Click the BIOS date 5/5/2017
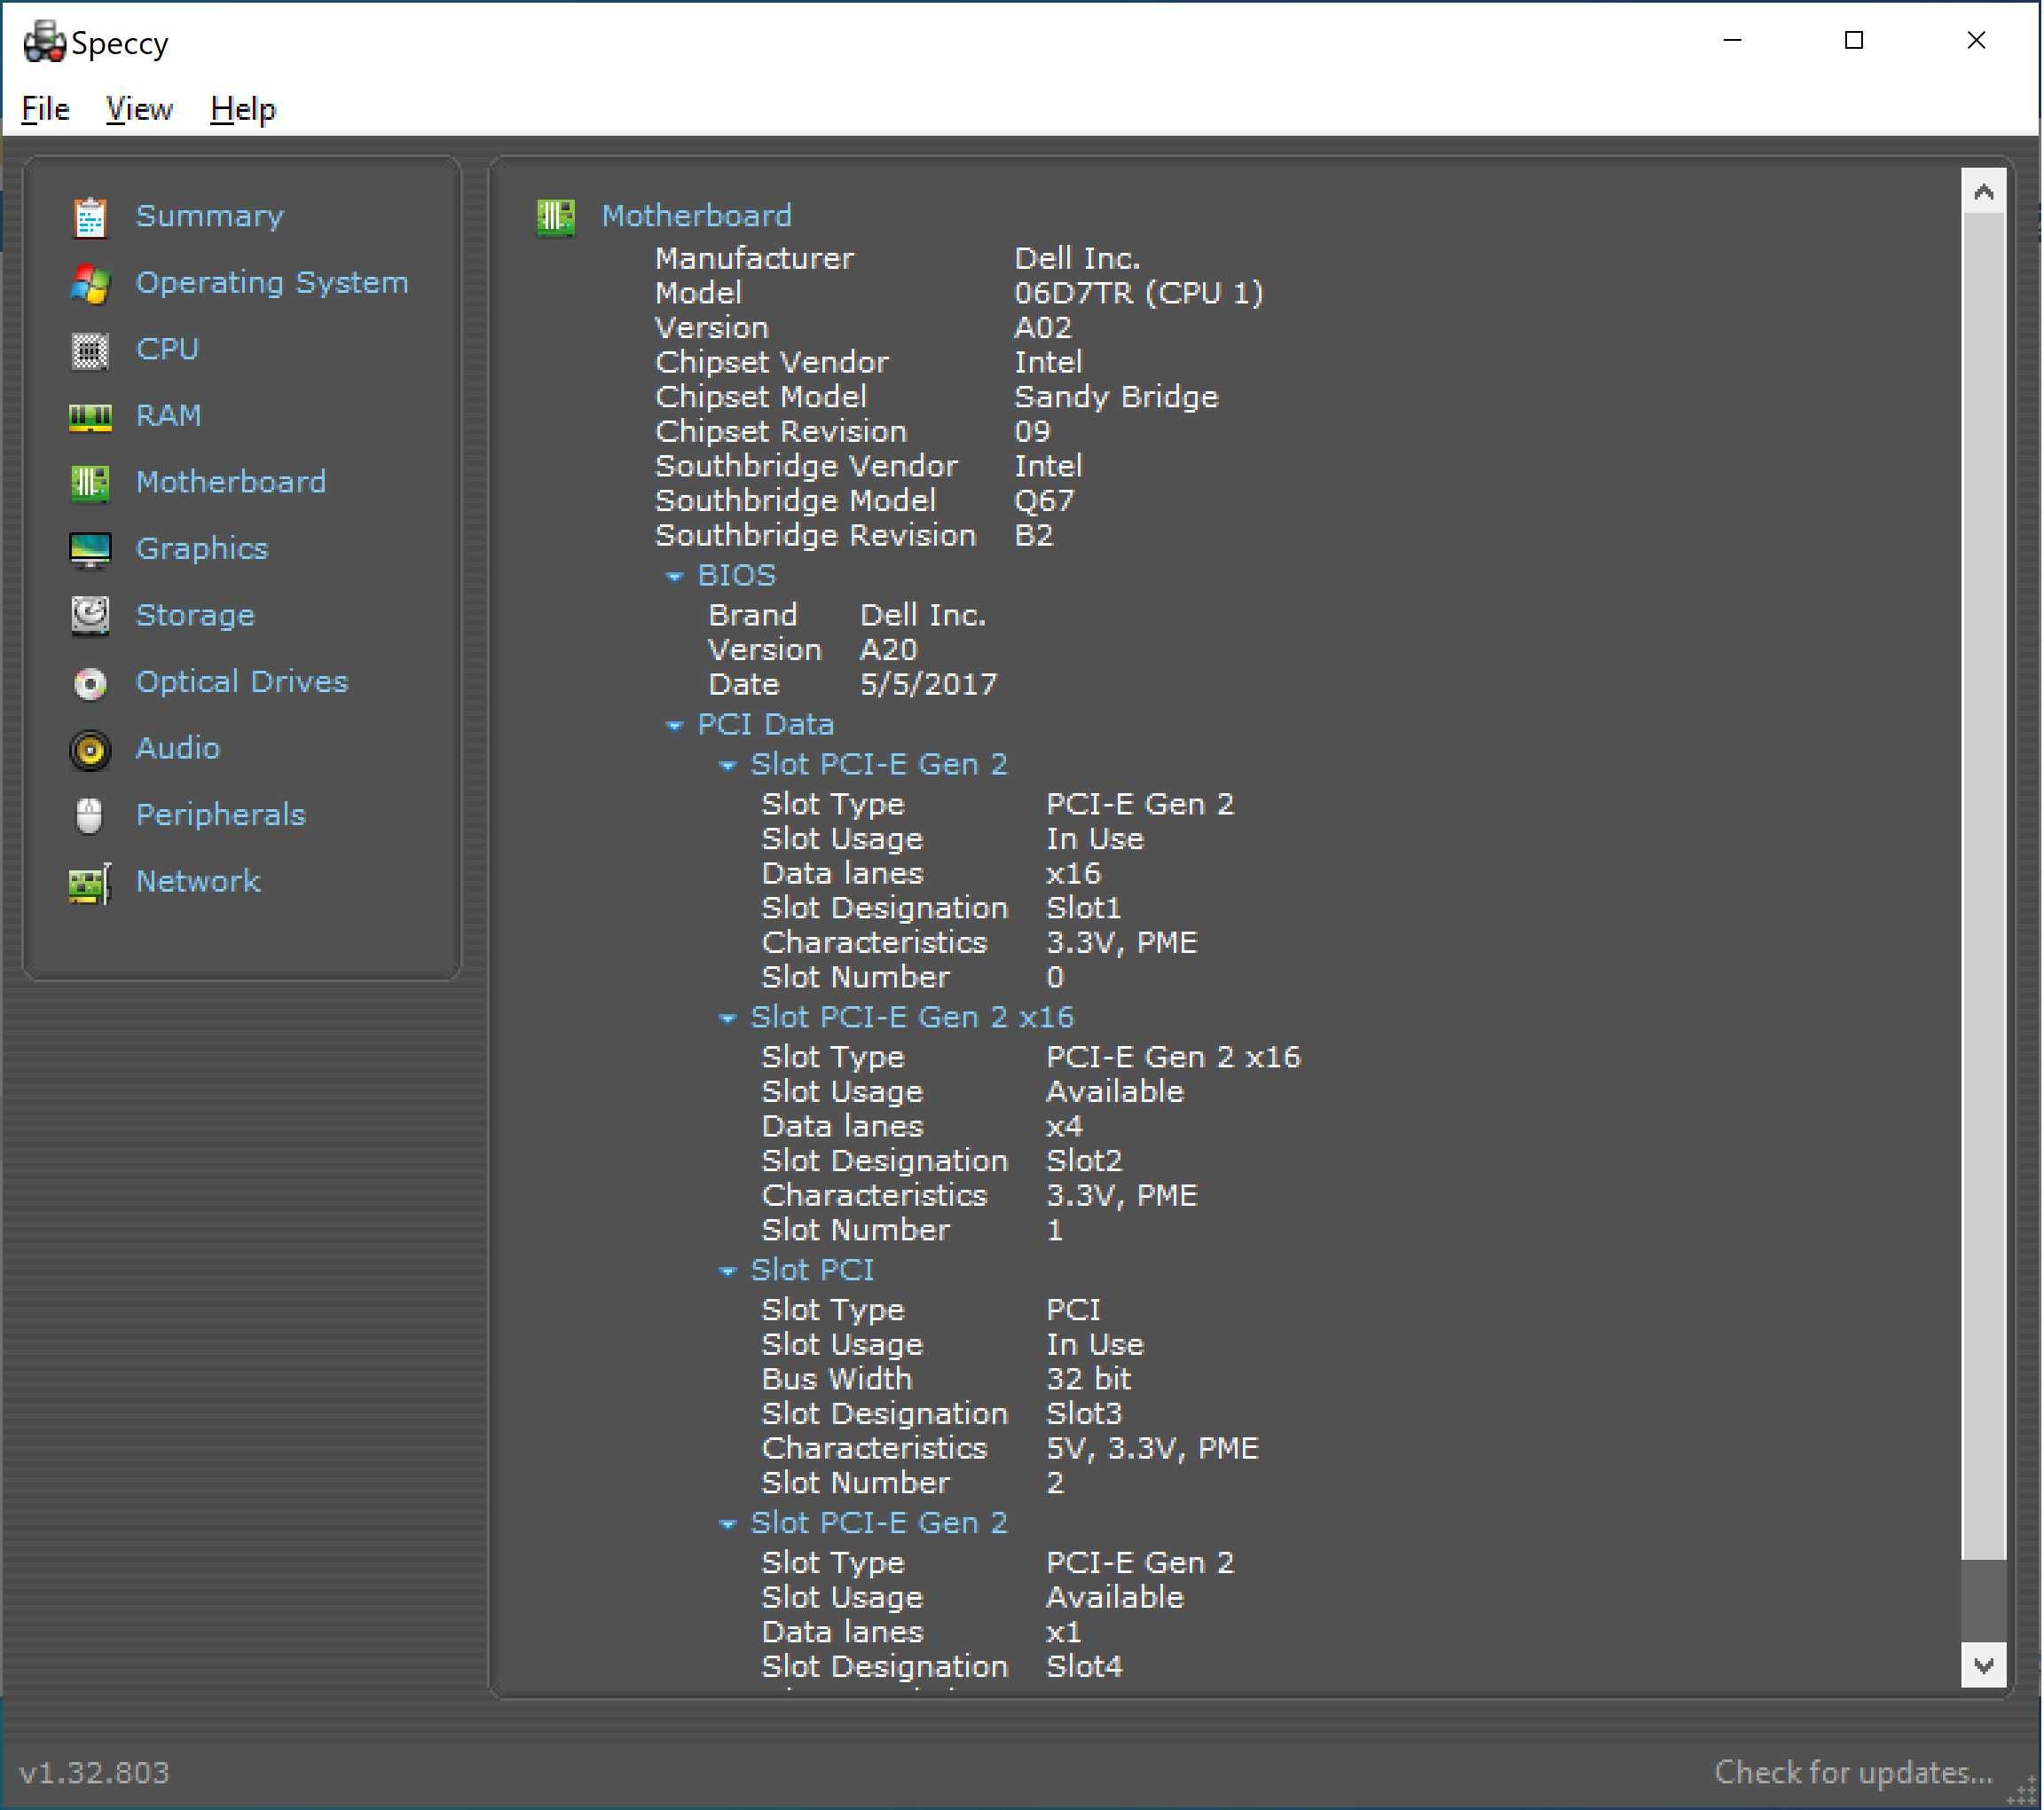This screenshot has width=2044, height=1810. pos(929,685)
